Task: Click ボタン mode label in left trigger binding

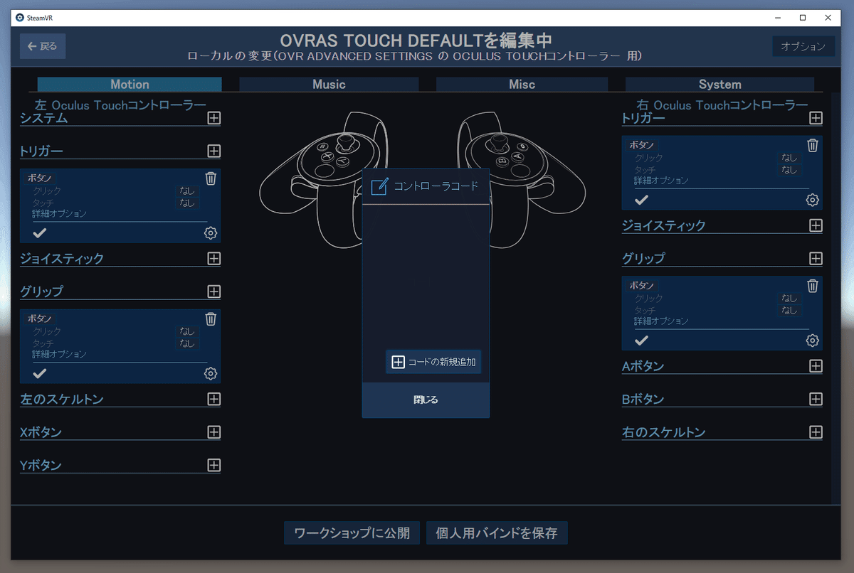Action: 39,178
